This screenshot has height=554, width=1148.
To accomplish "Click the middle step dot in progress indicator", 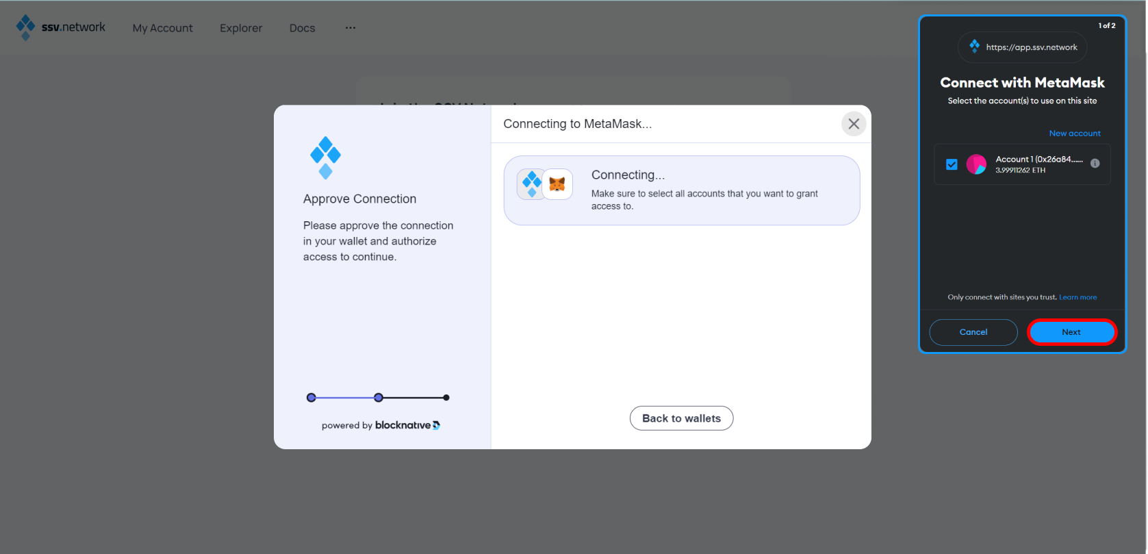I will click(379, 398).
